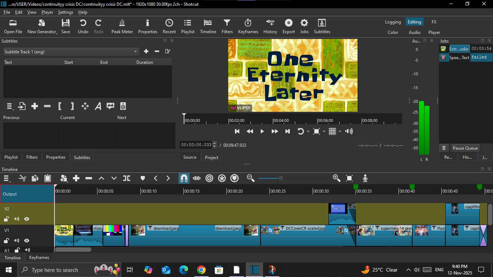493x277 pixels.
Task: Switch to the Logging layout
Action: (393, 22)
